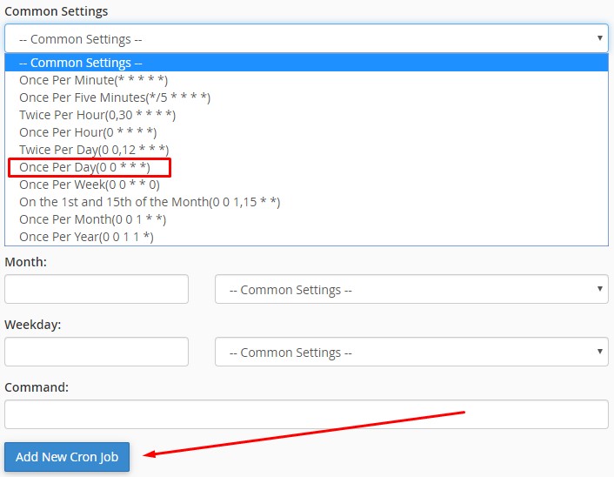Click the arrow of the Weekday dropdown
This screenshot has width=614, height=477.
point(599,352)
